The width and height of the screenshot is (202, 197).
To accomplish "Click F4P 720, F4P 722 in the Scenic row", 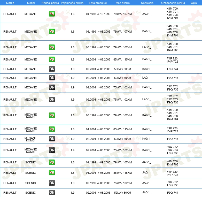I will click(173, 173).
